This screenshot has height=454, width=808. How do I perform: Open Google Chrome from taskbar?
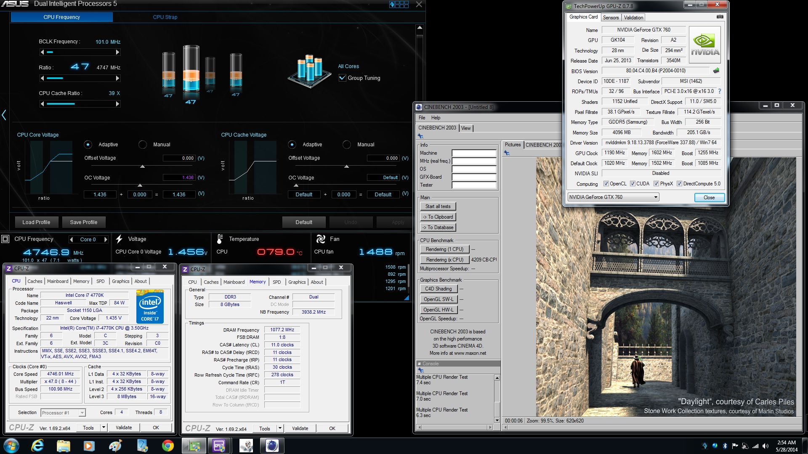pos(168,446)
